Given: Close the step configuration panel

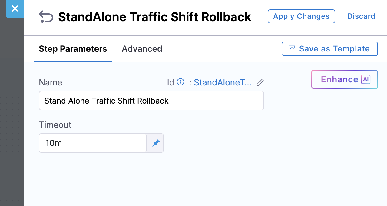Looking at the screenshot, I should (15, 9).
